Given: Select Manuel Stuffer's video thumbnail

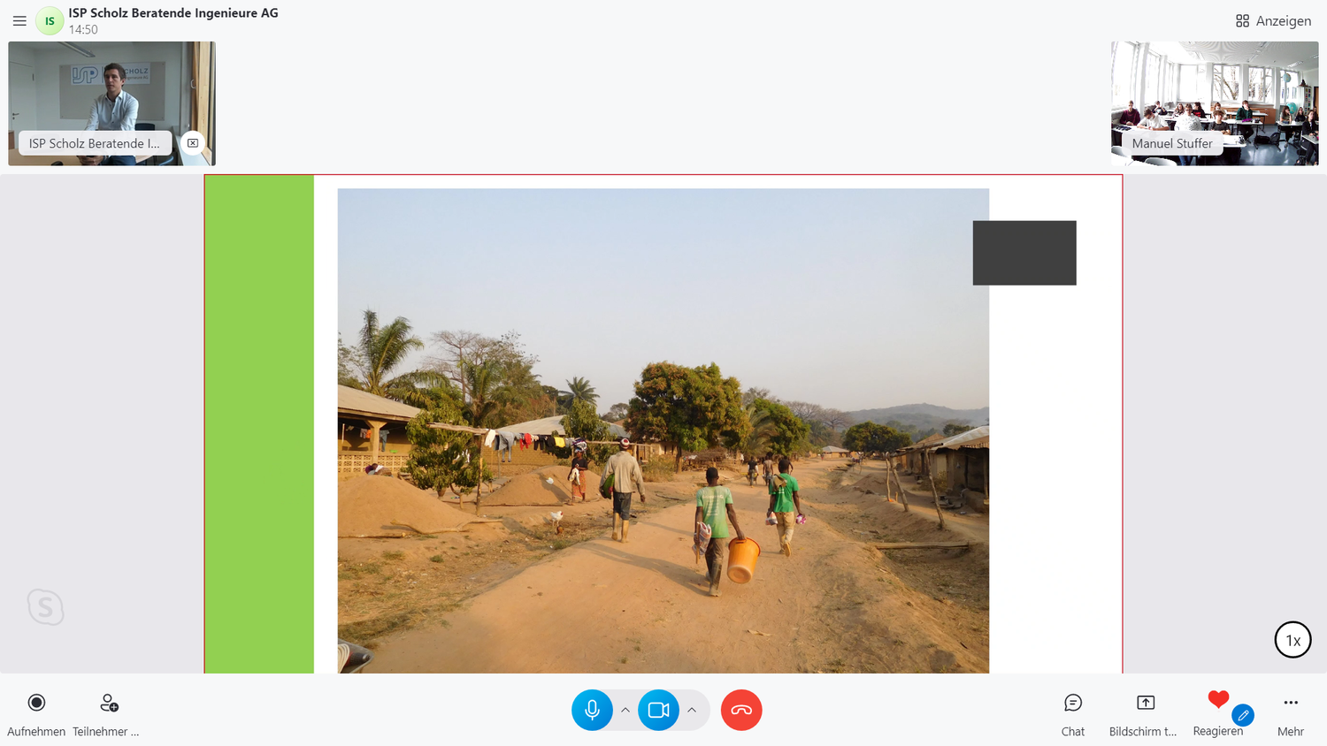Looking at the screenshot, I should (x=1215, y=103).
